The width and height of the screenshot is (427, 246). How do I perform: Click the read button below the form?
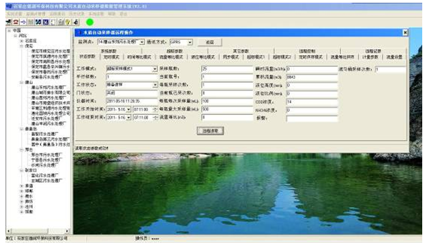[x=210, y=130]
